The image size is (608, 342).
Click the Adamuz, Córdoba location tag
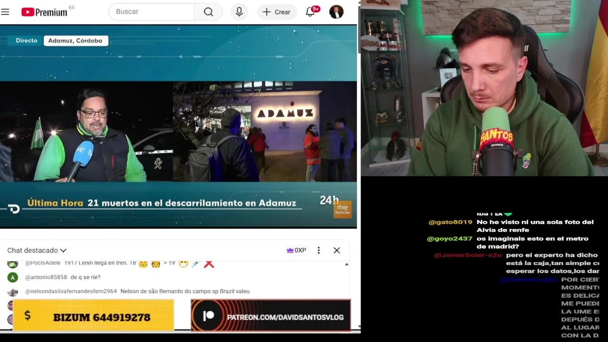pyautogui.click(x=76, y=41)
